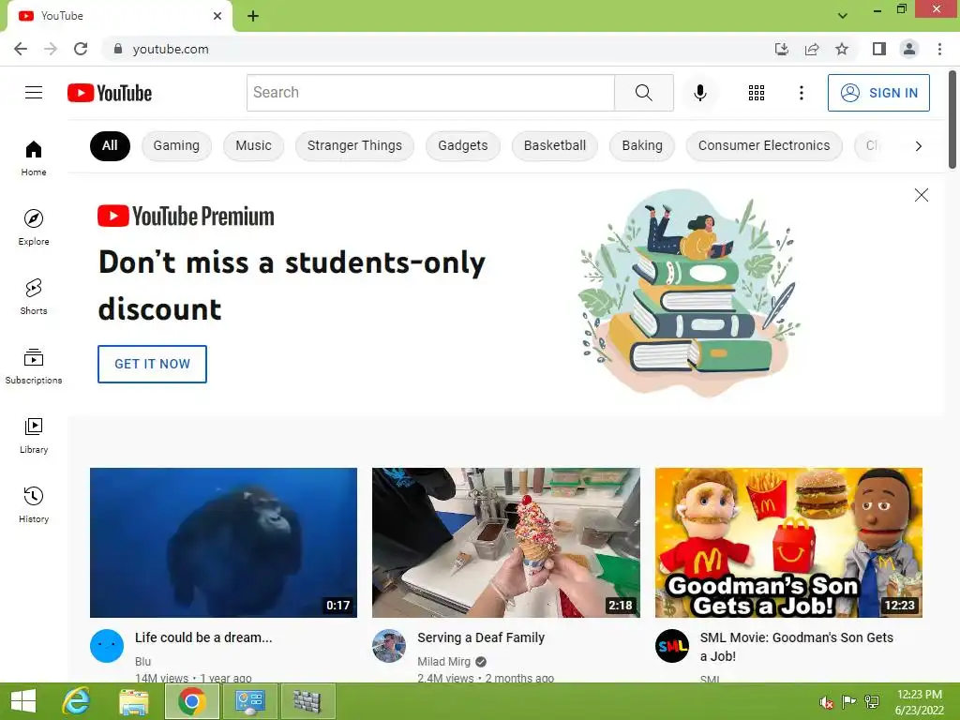The image size is (960, 720).
Task: Click GET IT NOW button
Action: pos(153,364)
